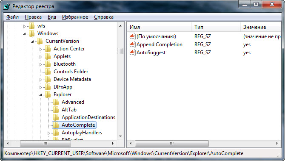Image resolution: width=285 pixels, height=161 pixels.
Task: Click the tree pane horizontal scrollbar thumb
Action: (x=46, y=144)
